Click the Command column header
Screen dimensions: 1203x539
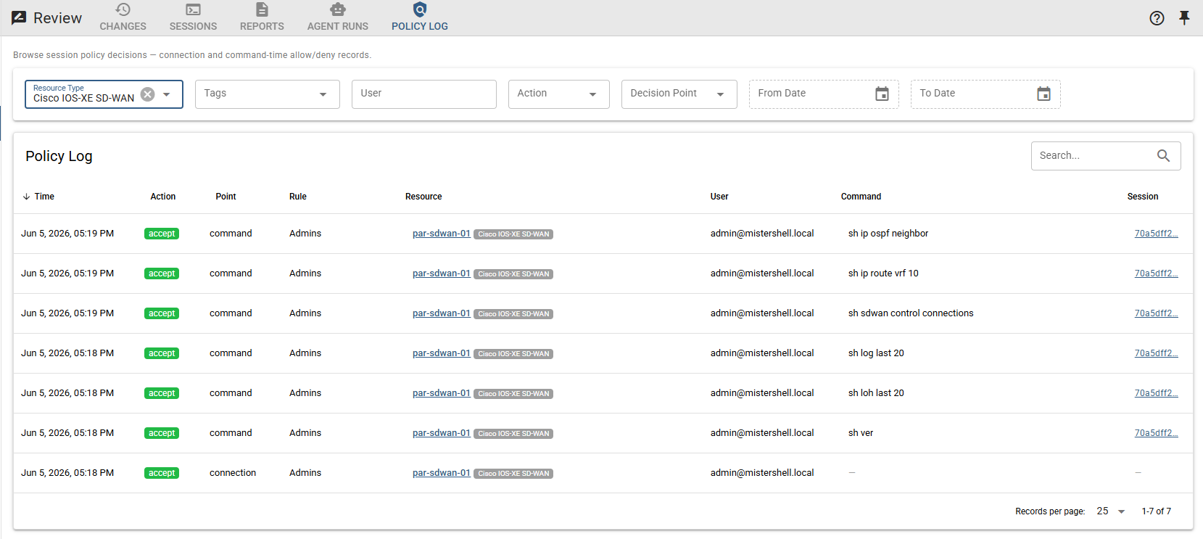pos(861,197)
